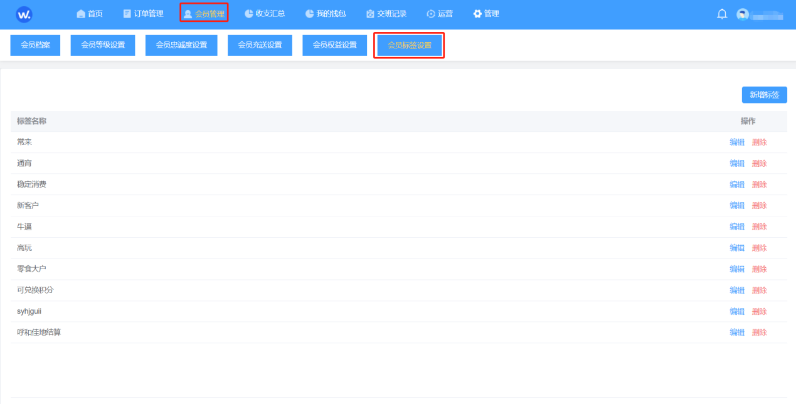Image resolution: width=796 pixels, height=404 pixels.
Task: Select the 零食大户 tag name
Action: (x=31, y=268)
